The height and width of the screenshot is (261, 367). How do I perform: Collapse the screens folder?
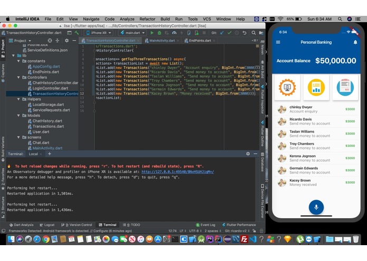click(x=18, y=137)
